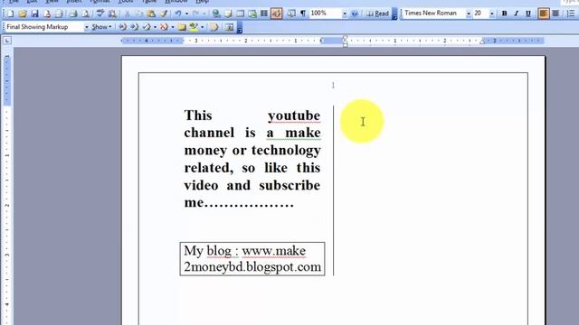Click the Cut scissors icon
The height and width of the screenshot is (325, 579).
(127, 14)
